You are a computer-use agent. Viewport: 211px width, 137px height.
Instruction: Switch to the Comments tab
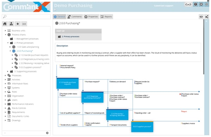[75, 16]
